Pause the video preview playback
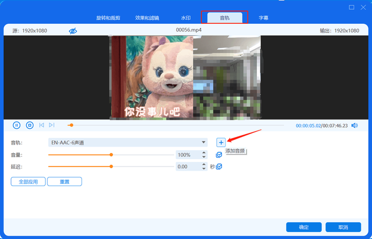372x239 pixels. [x=16, y=125]
